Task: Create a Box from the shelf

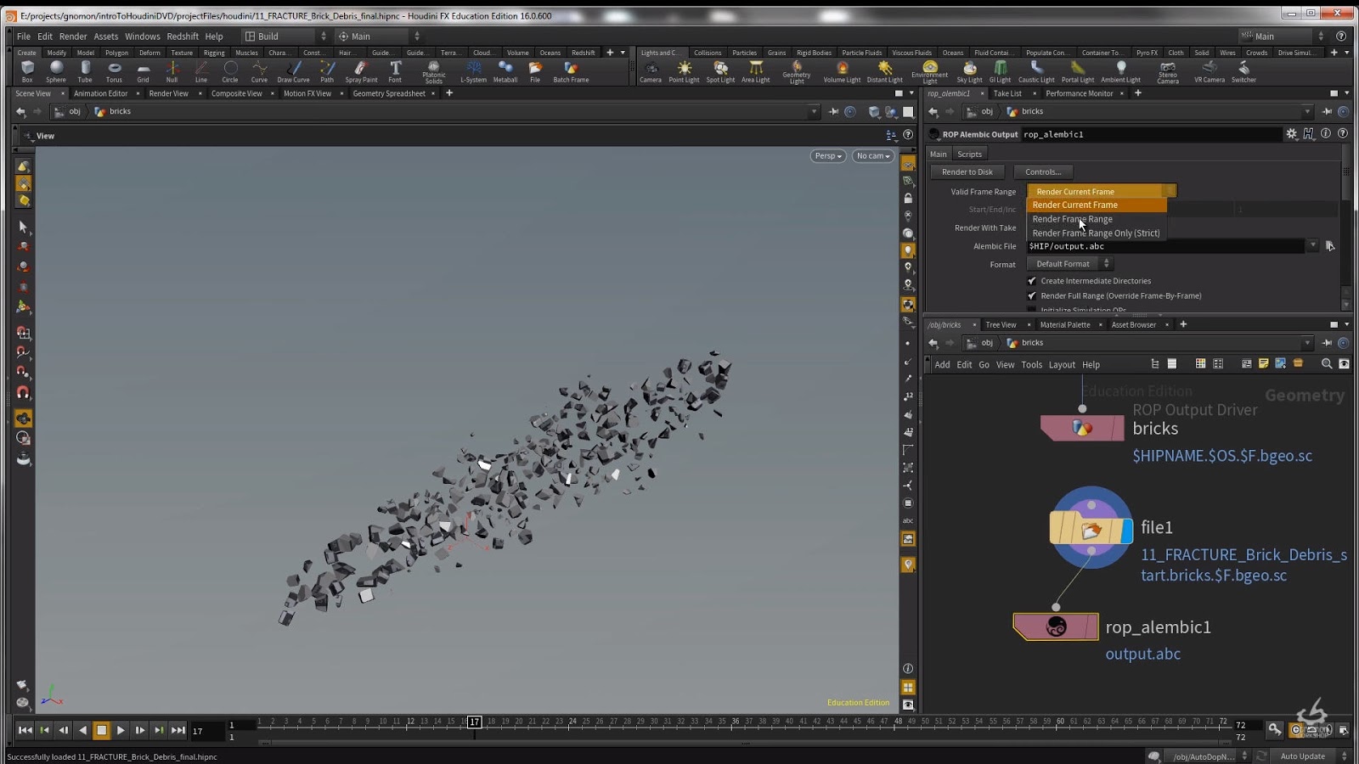Action: pyautogui.click(x=27, y=71)
